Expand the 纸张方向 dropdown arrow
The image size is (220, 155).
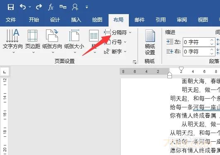[x=53, y=52]
